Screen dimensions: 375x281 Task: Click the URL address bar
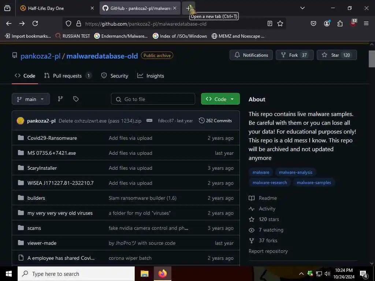(175, 24)
